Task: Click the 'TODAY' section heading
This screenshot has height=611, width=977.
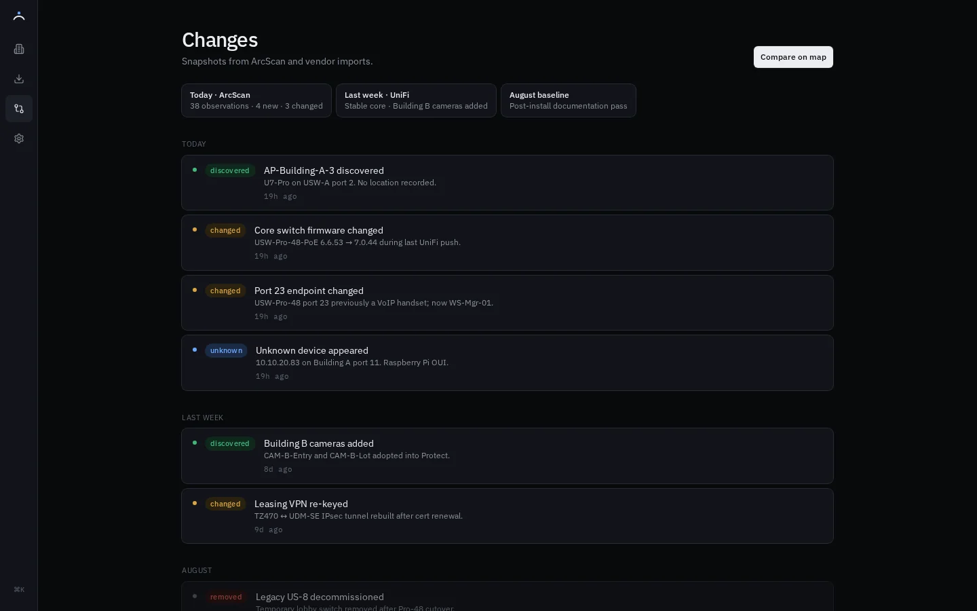Action: point(194,144)
